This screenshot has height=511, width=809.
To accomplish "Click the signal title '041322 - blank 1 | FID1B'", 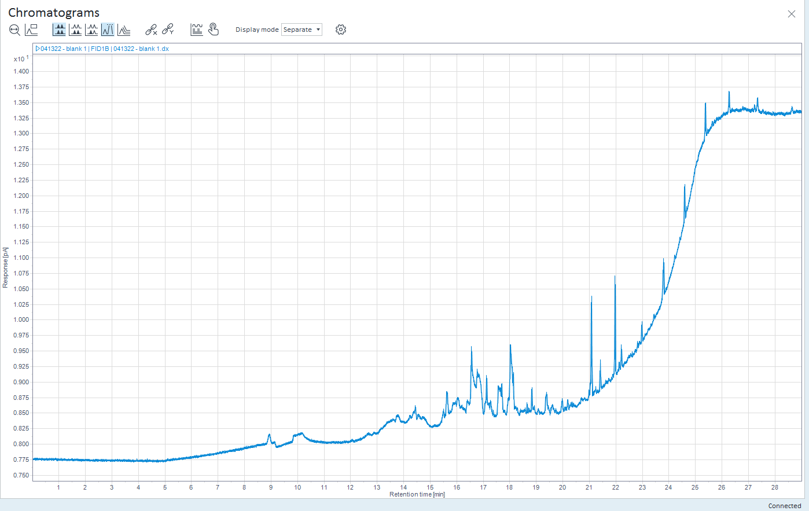I will point(75,49).
